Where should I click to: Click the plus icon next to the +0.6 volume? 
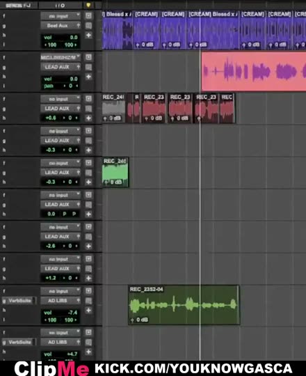pos(88,118)
